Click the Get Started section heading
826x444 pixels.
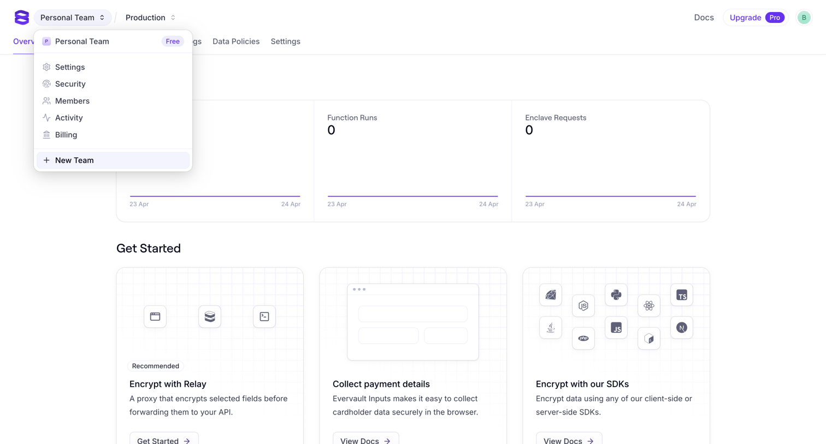[x=149, y=248]
